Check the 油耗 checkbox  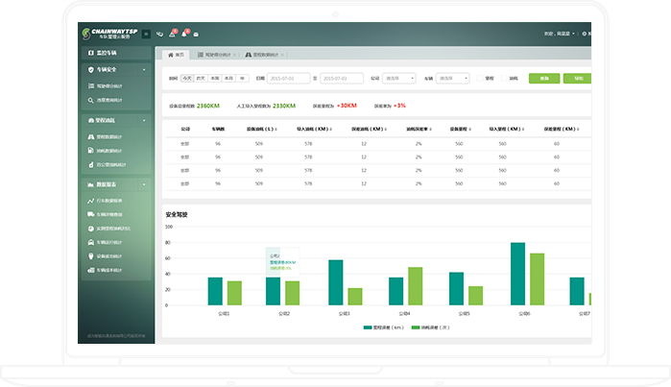click(x=503, y=78)
